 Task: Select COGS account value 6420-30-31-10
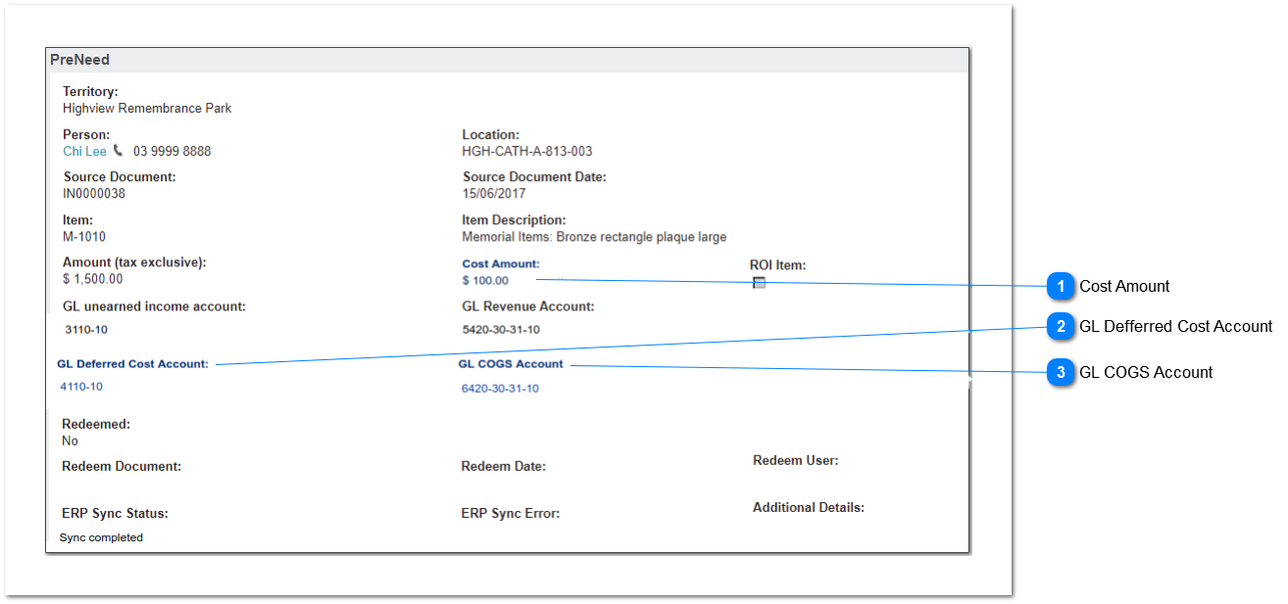pos(500,389)
